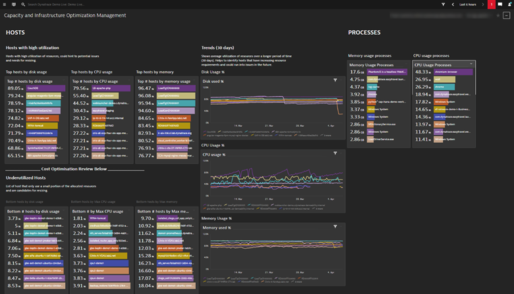Open filter on Disk used % chart
Image resolution: width=514 pixels, height=294 pixels.
click(335, 80)
